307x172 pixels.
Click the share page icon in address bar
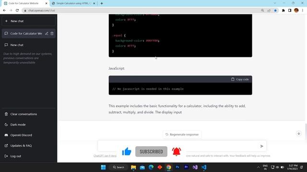tap(269, 11)
